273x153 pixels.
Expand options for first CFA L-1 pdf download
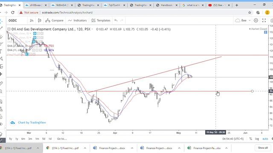click(x=38, y=148)
